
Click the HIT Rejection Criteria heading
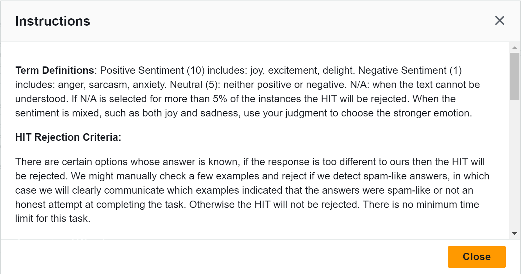[x=68, y=137]
